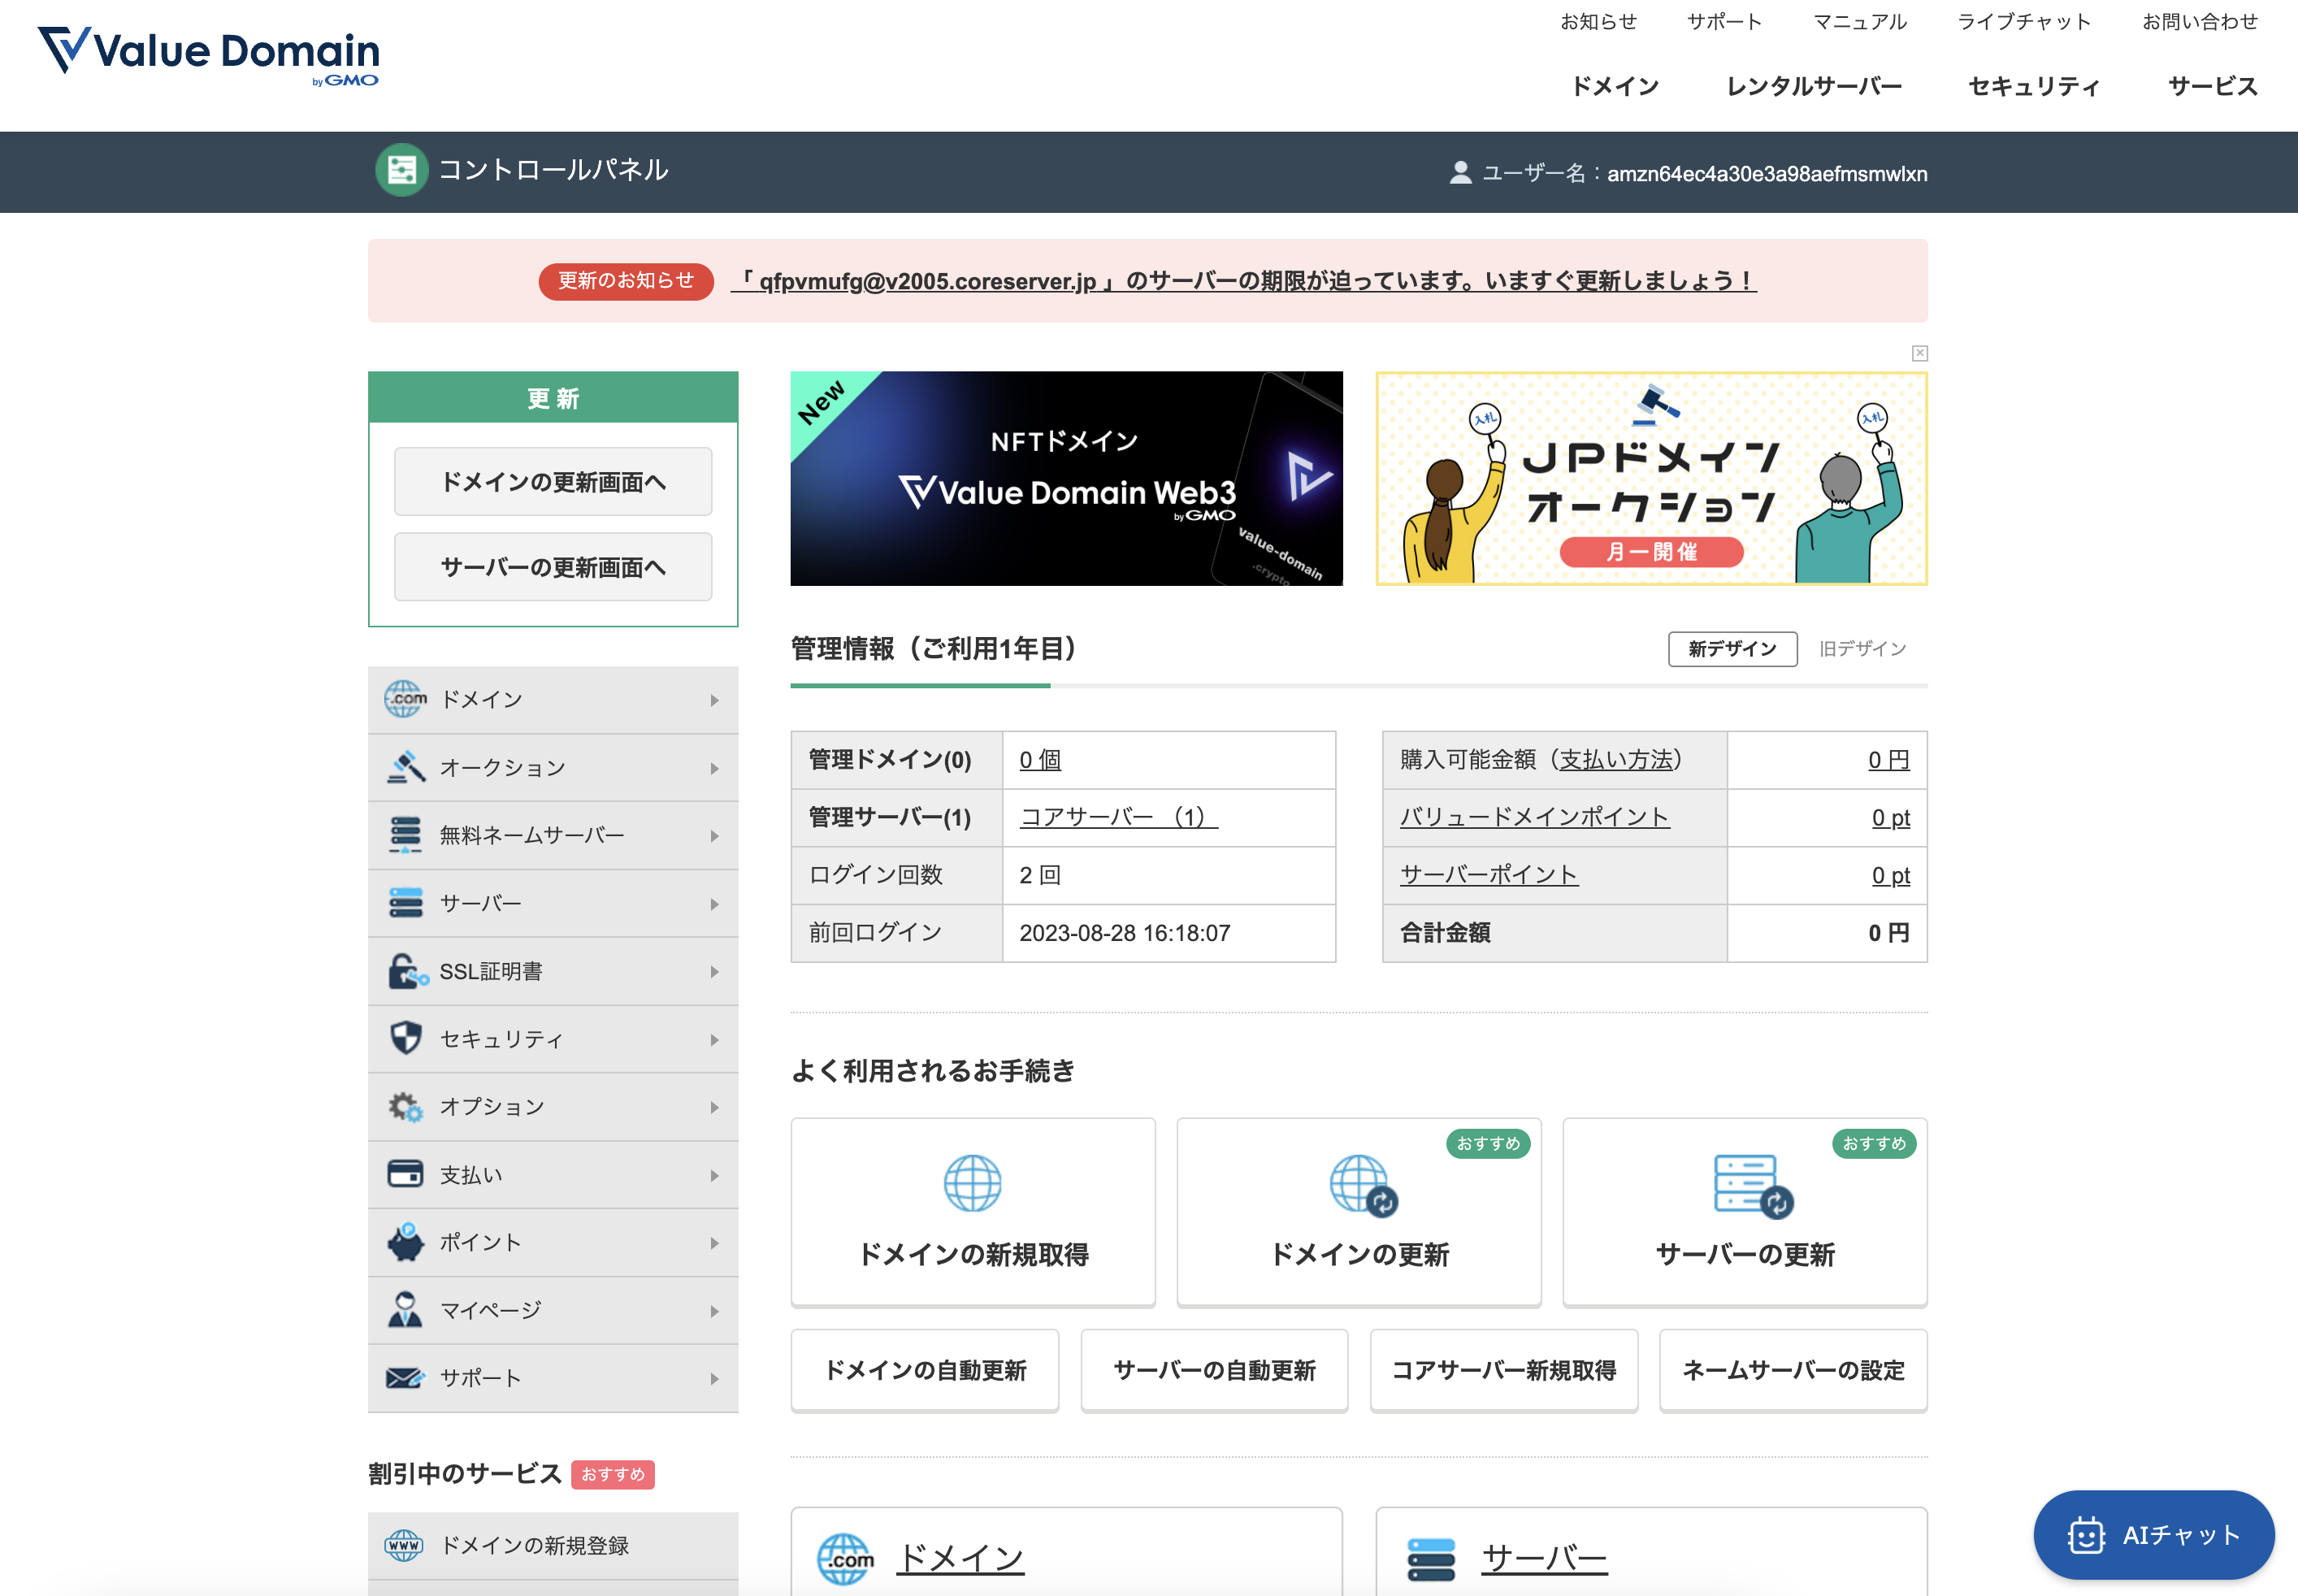Click the user avatar icon beside ユーザー名
Image resolution: width=2298 pixels, height=1596 pixels.
(x=1460, y=173)
